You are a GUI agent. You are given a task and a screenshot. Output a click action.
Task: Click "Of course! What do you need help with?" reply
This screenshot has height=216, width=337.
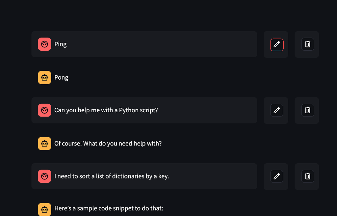click(x=108, y=144)
